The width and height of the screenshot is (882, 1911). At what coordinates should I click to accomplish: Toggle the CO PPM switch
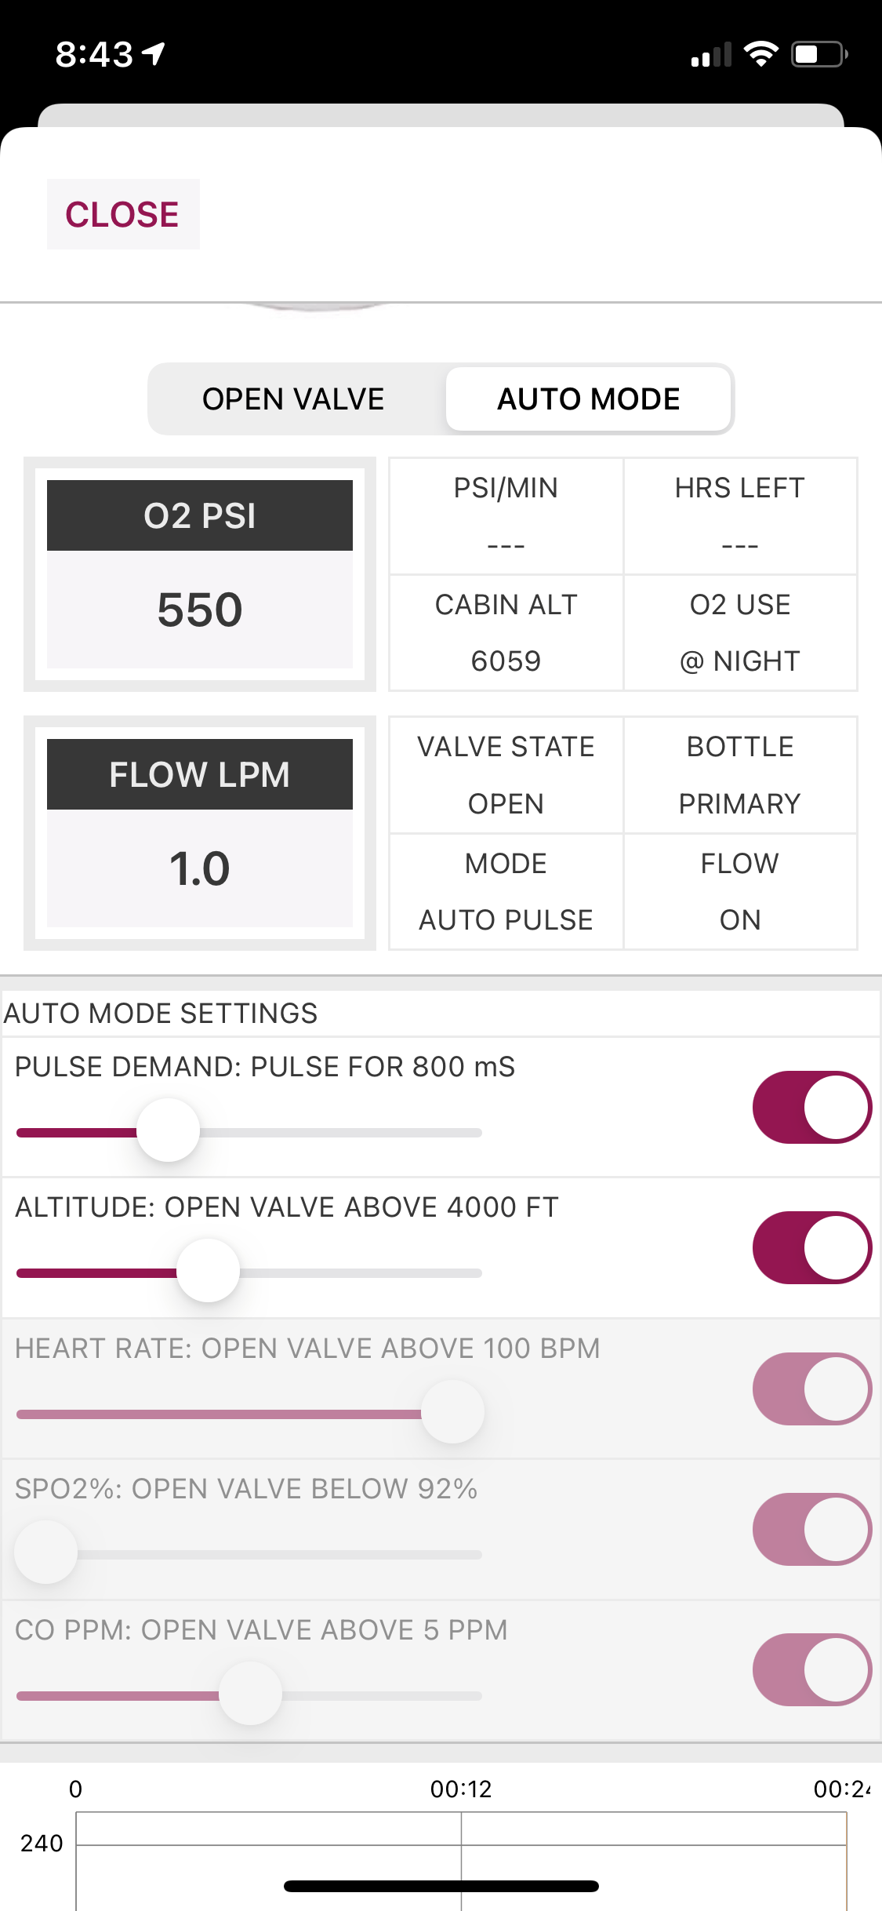(x=811, y=1669)
